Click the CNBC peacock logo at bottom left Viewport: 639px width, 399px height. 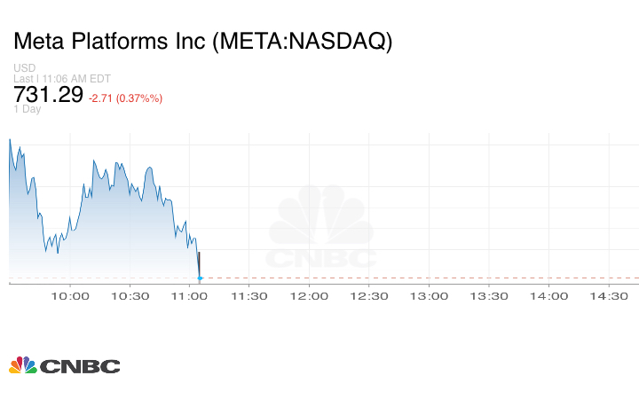[x=64, y=365]
